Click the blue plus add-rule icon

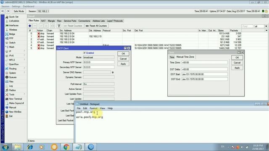(30, 26)
